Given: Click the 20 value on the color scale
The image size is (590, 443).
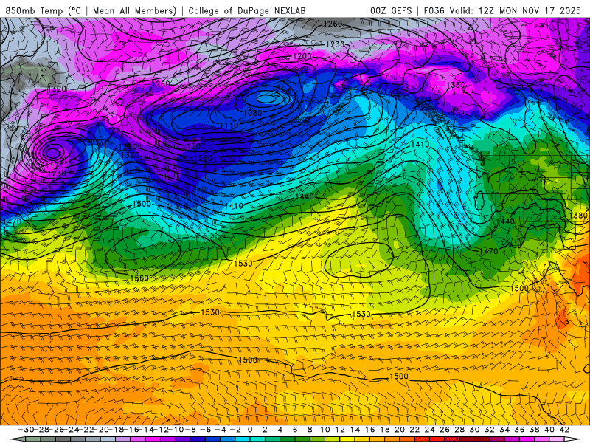Looking at the screenshot, I should (400, 430).
